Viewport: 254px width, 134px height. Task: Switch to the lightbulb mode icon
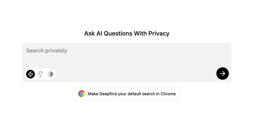(x=40, y=74)
